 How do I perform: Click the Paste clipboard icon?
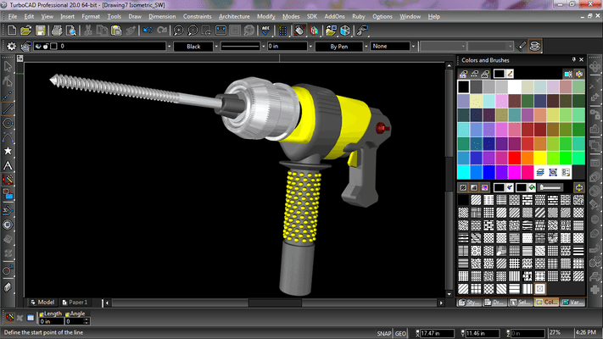pyautogui.click(x=116, y=31)
